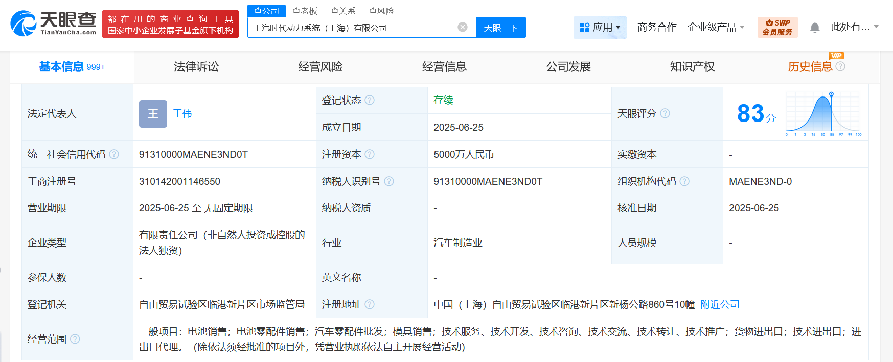Image resolution: width=893 pixels, height=362 pixels.
Task: Select organization code MAENE3ND-0
Action: (x=760, y=181)
